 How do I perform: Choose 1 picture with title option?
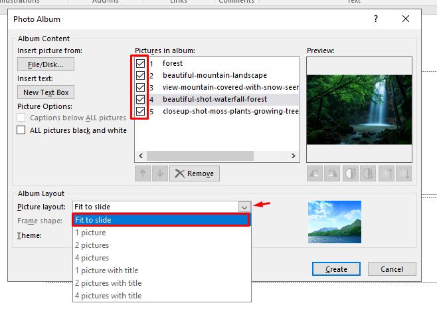point(161,270)
